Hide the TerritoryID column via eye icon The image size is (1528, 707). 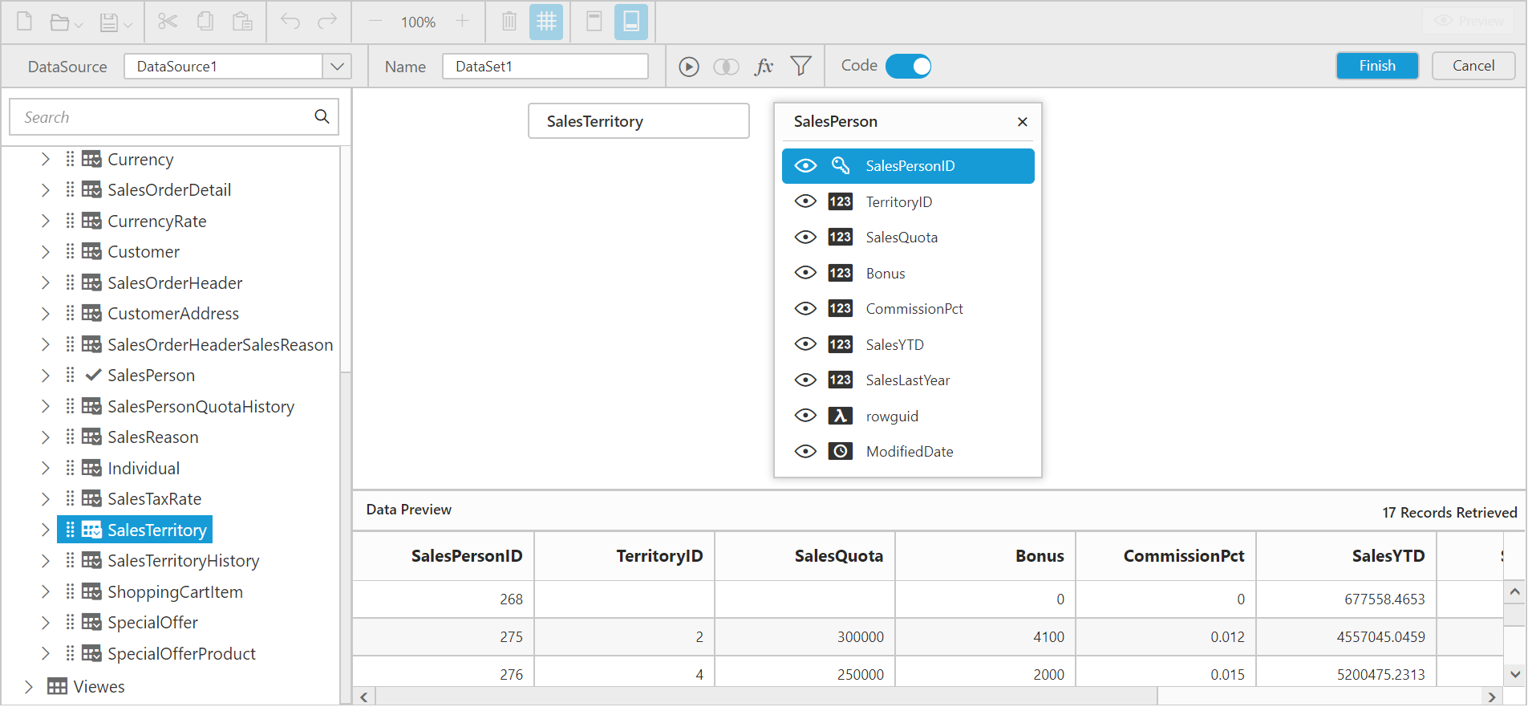coord(805,201)
